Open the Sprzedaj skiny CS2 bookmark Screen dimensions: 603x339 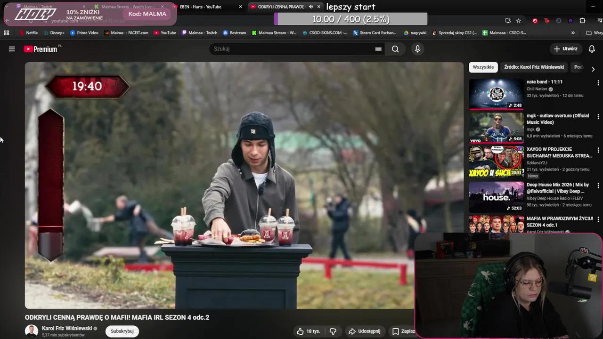click(x=454, y=33)
